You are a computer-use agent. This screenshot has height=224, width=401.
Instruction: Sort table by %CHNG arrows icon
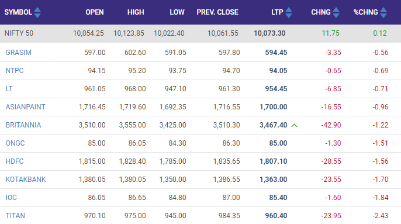[383, 12]
